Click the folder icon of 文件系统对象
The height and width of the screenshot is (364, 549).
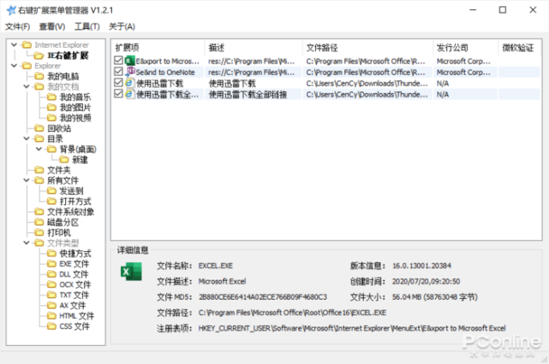pyautogui.click(x=39, y=212)
